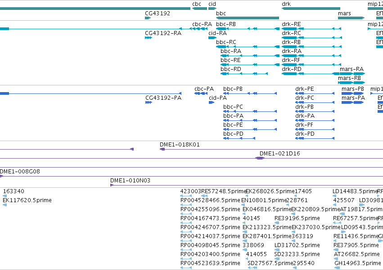Select the drk-RB transcript
The height and width of the screenshot is (270, 383).
[311, 47]
